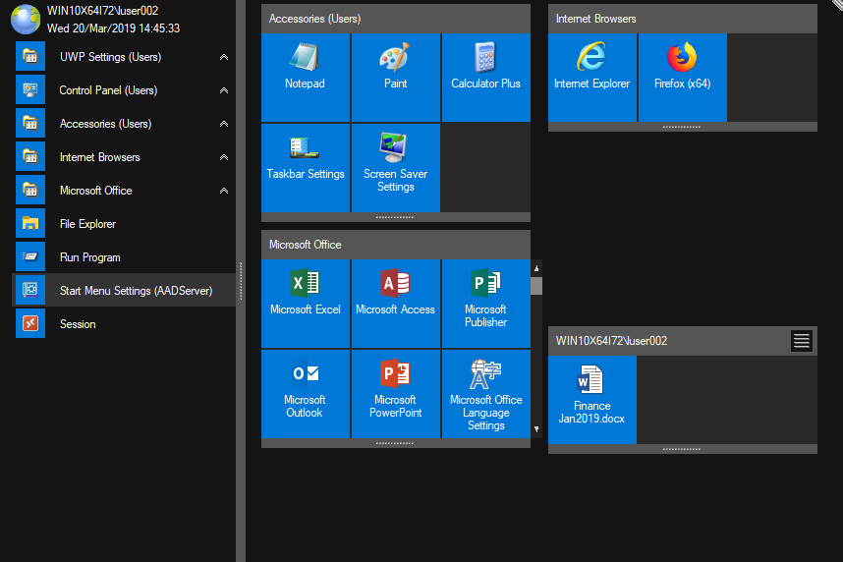Collapse the Control Panel (Users) chevron
The width and height of the screenshot is (843, 562).
tap(224, 90)
